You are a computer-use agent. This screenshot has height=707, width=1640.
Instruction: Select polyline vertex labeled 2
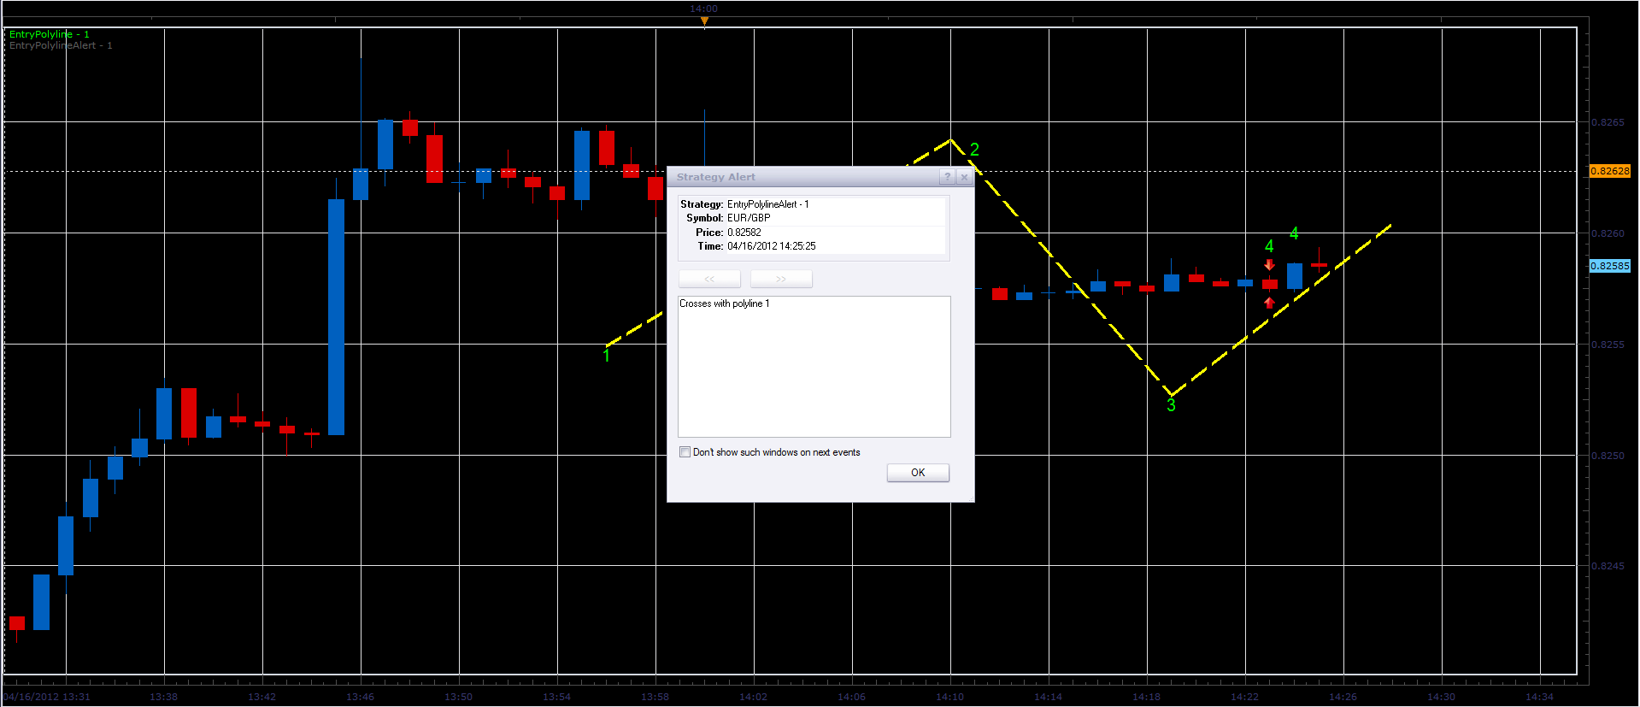click(x=974, y=150)
